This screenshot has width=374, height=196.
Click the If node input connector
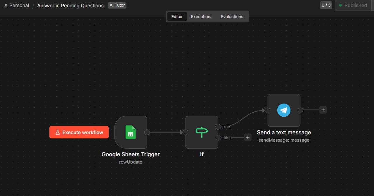click(x=185, y=132)
